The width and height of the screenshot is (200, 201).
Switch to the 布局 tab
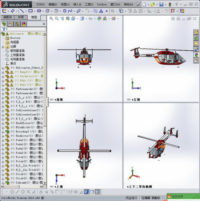21,17
